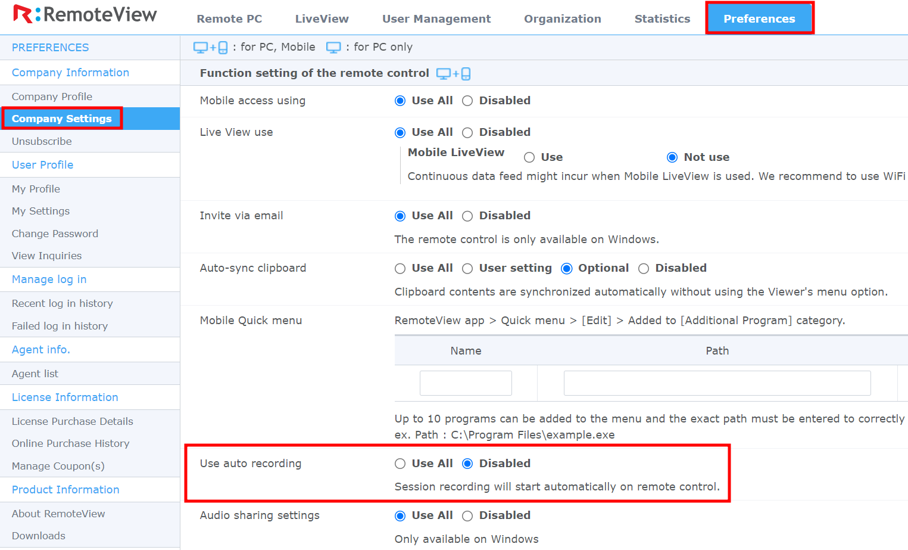Screen dimensions: 908x550
Task: Click the device icon next to Function setting heading
Action: click(x=453, y=73)
